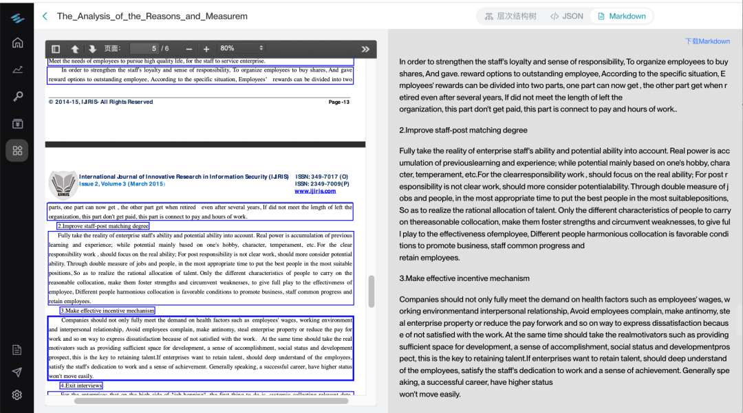Click the 'ISSN: 349-7017 (O)' text
Viewport: 743px width, 413px height.
[322, 177]
